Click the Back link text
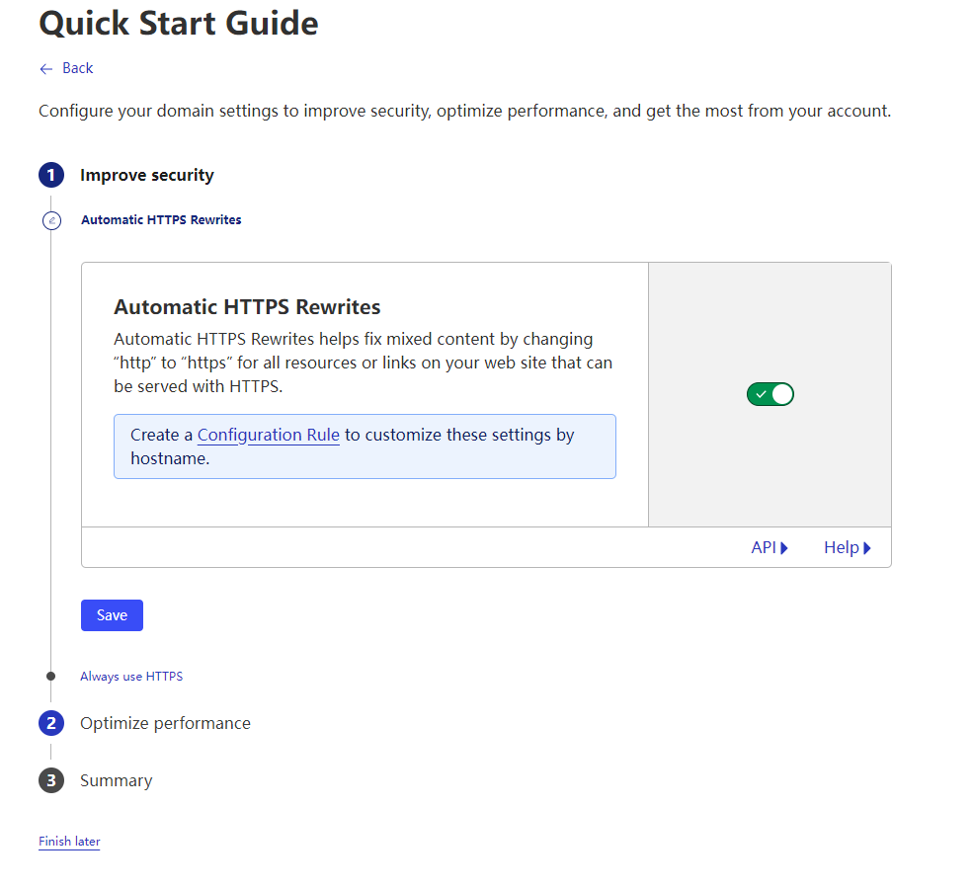This screenshot has width=972, height=889. (x=77, y=68)
